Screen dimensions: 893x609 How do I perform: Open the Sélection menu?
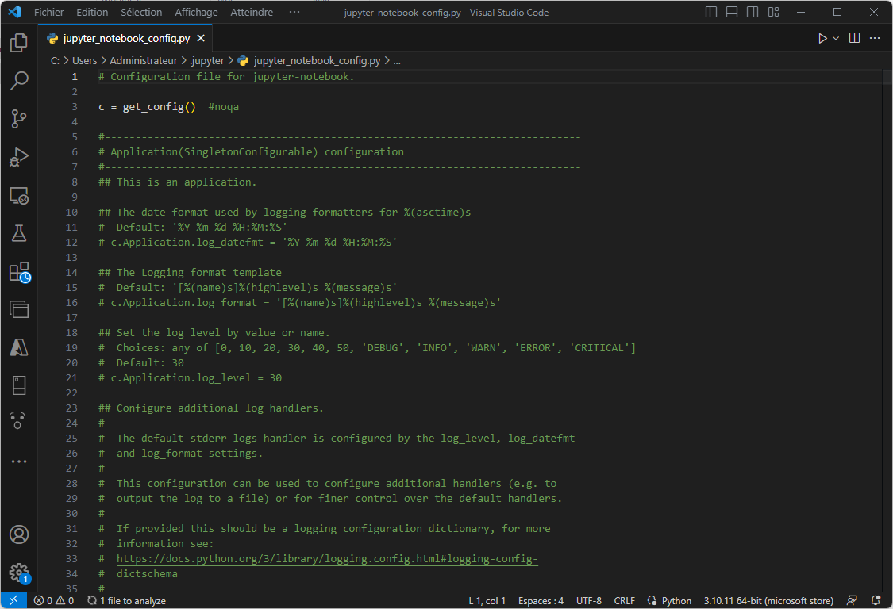(141, 12)
